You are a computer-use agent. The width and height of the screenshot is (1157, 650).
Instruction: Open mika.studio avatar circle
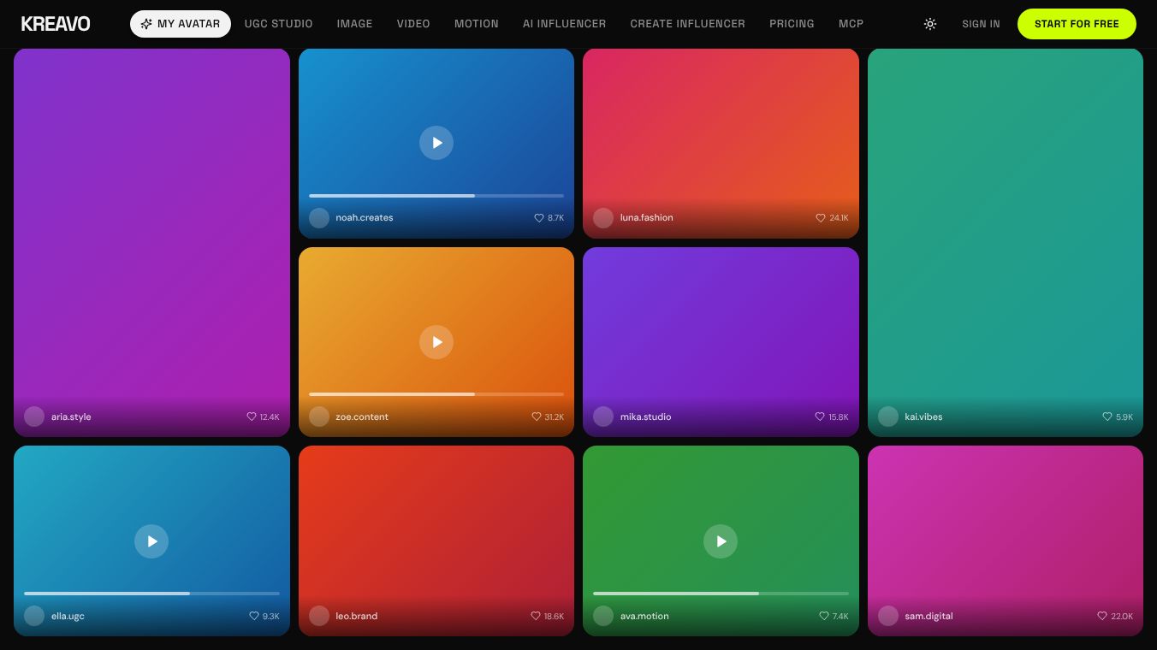coord(603,417)
